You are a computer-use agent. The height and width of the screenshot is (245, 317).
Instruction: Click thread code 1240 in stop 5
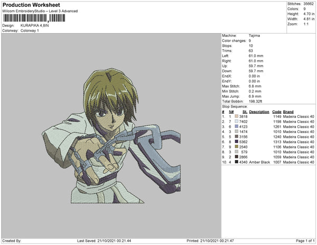pos(277,137)
